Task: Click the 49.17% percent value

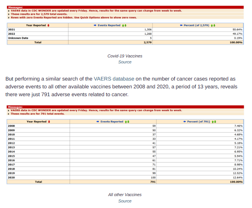Action: pyautogui.click(x=237, y=34)
